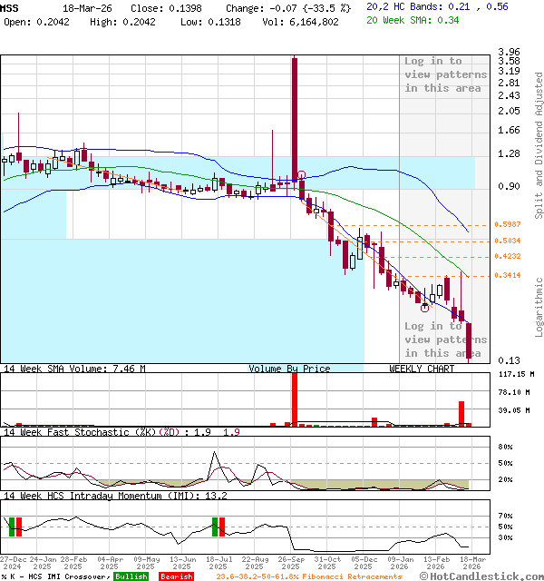Click the IMI crossover marker at December 2024
This screenshot has height=581, width=544.
15,526
